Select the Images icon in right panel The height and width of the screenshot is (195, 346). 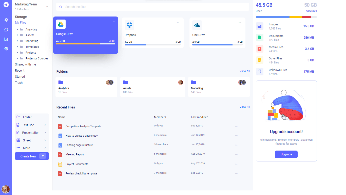pos(260,26)
